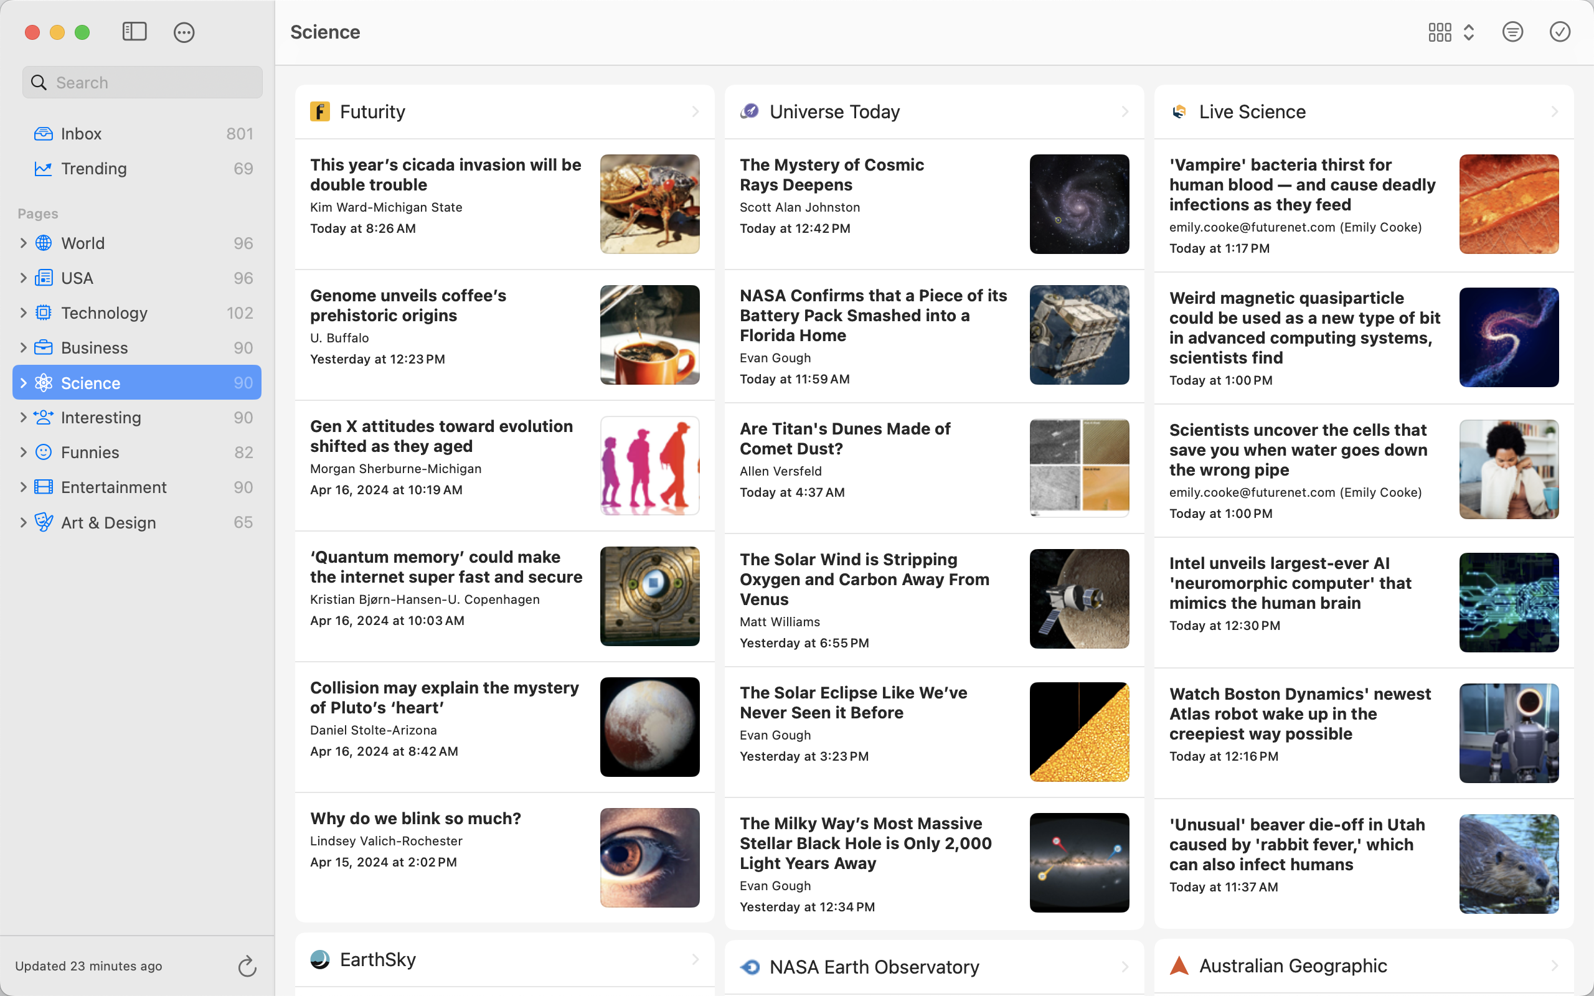Open the more options ellipsis menu
This screenshot has width=1594, height=996.
(x=184, y=32)
